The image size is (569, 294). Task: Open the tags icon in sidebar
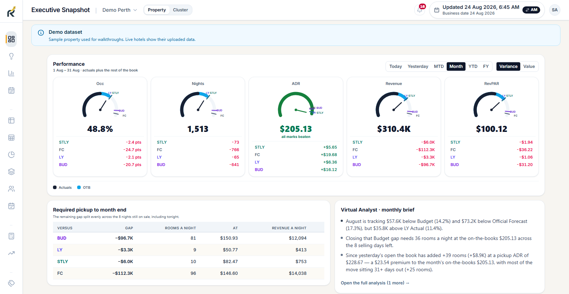(x=11, y=283)
